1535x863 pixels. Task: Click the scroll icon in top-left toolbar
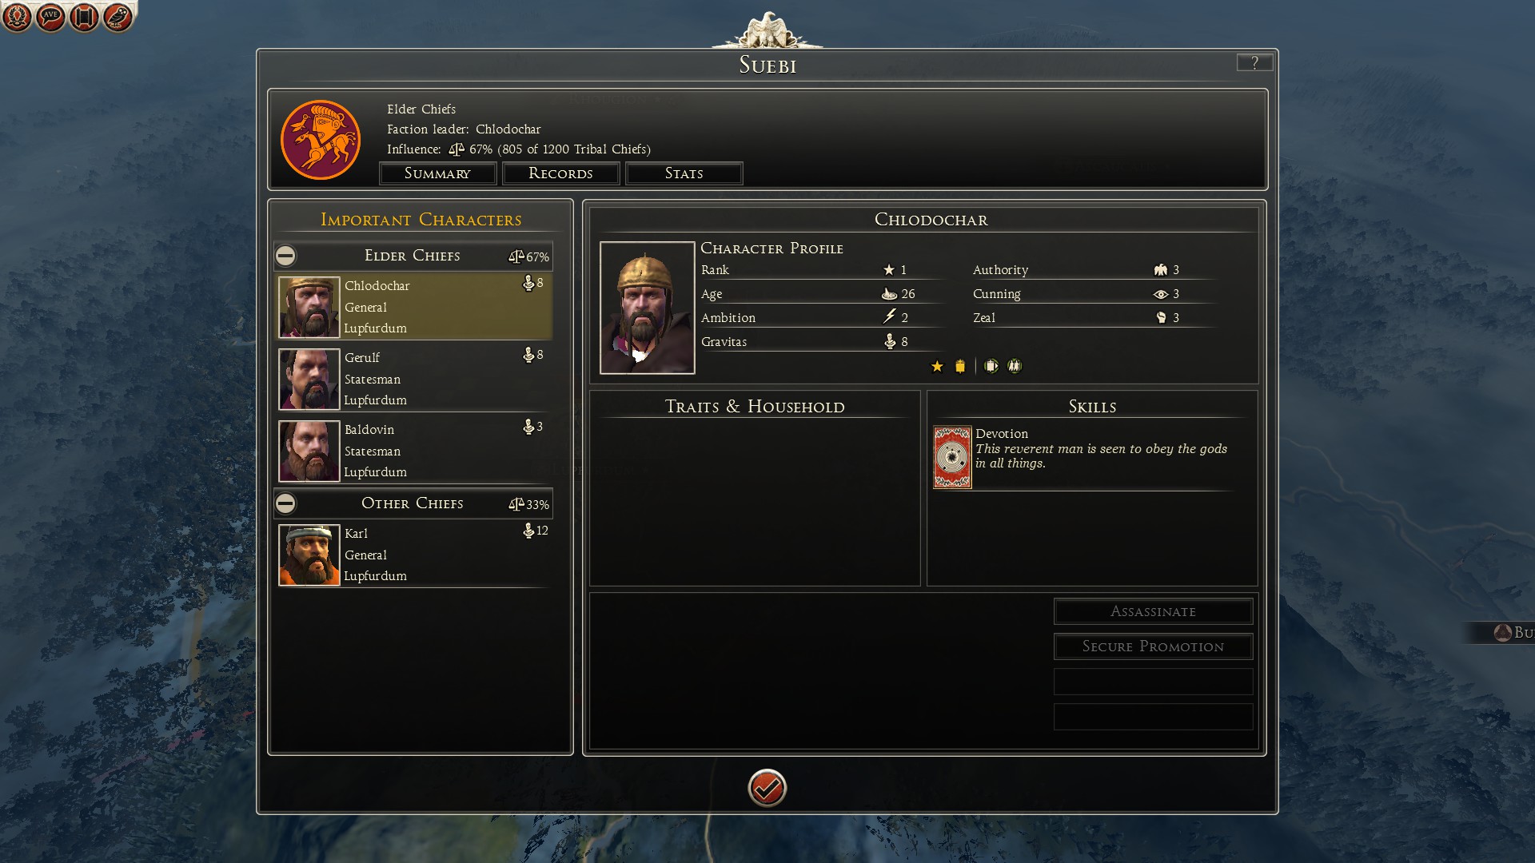[x=84, y=17]
